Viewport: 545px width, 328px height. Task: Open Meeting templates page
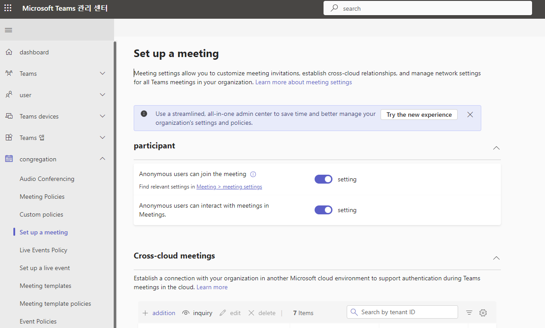pos(45,286)
